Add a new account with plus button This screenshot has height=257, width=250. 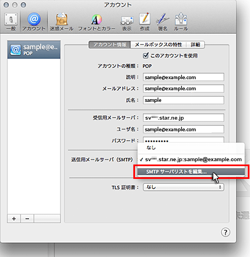(x=14, y=219)
